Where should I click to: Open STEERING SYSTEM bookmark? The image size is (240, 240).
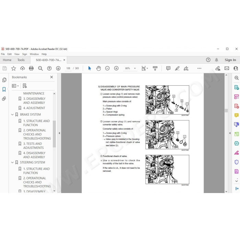[x=33, y=163]
